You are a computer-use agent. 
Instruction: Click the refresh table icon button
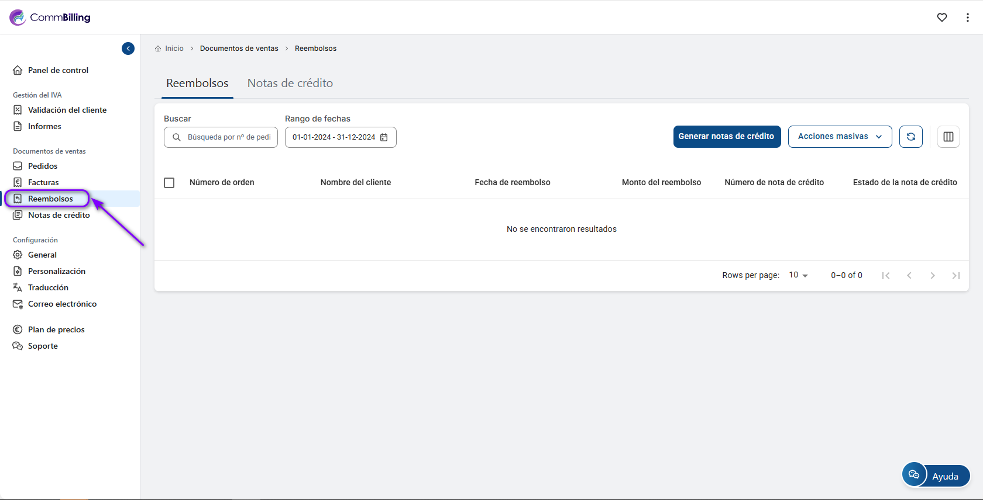coord(911,137)
